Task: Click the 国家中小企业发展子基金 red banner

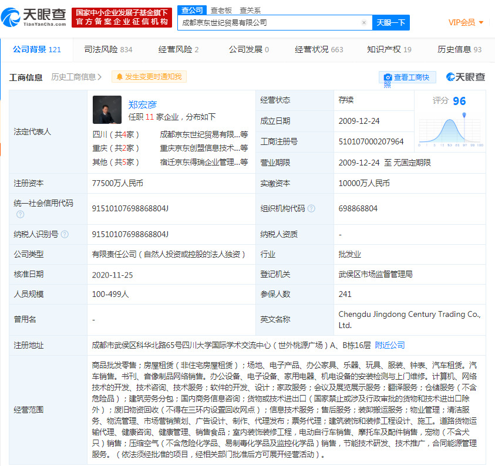Action: 122,18
